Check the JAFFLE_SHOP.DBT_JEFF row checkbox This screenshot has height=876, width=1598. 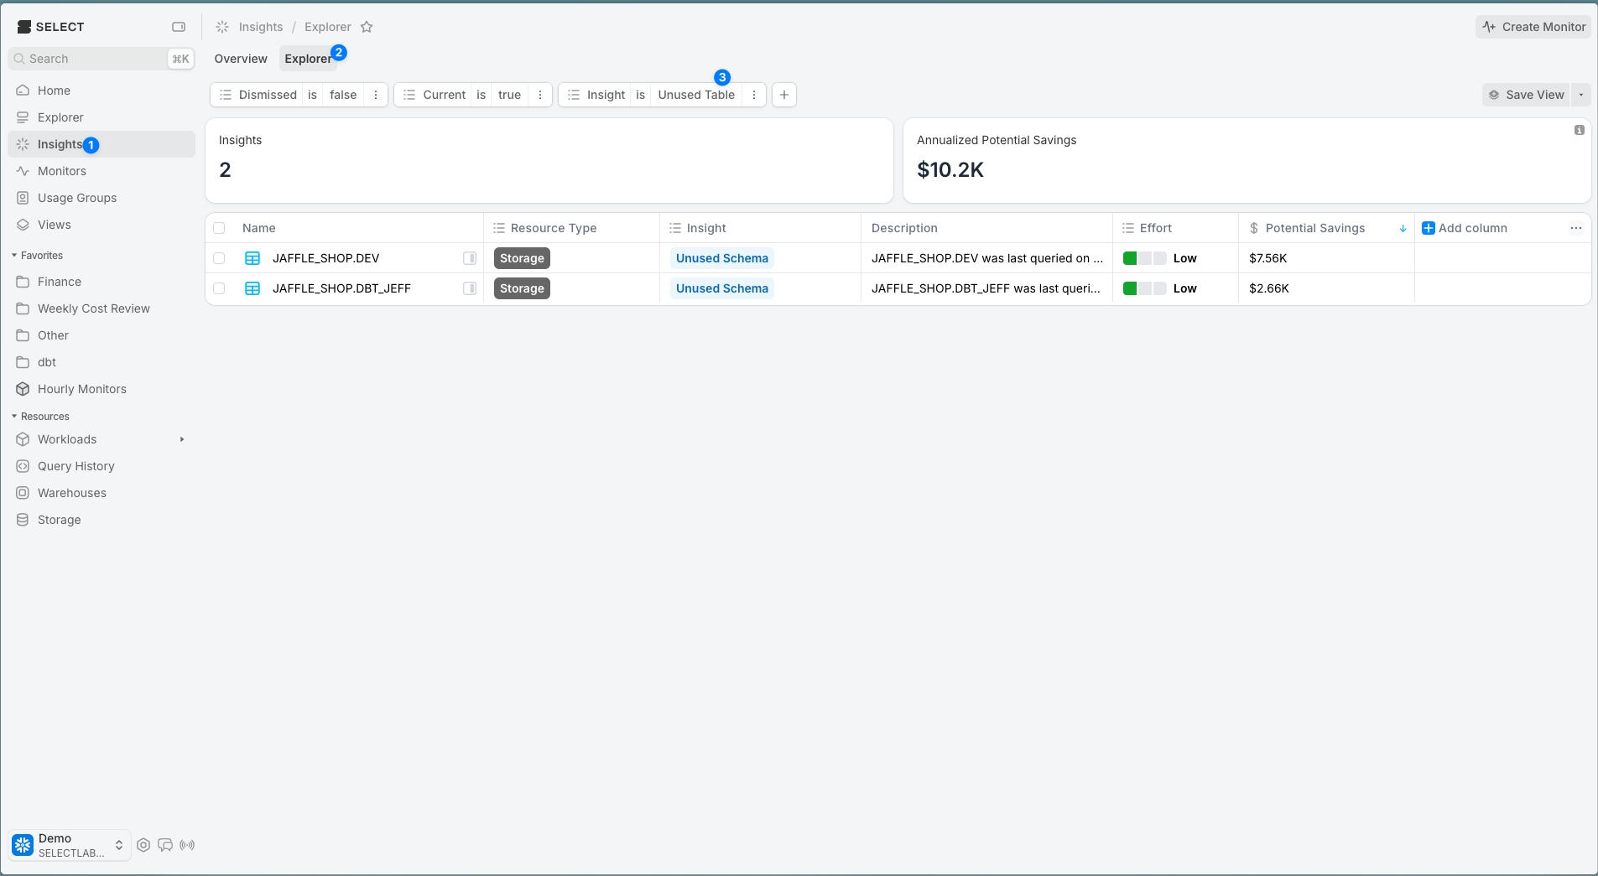(x=219, y=288)
